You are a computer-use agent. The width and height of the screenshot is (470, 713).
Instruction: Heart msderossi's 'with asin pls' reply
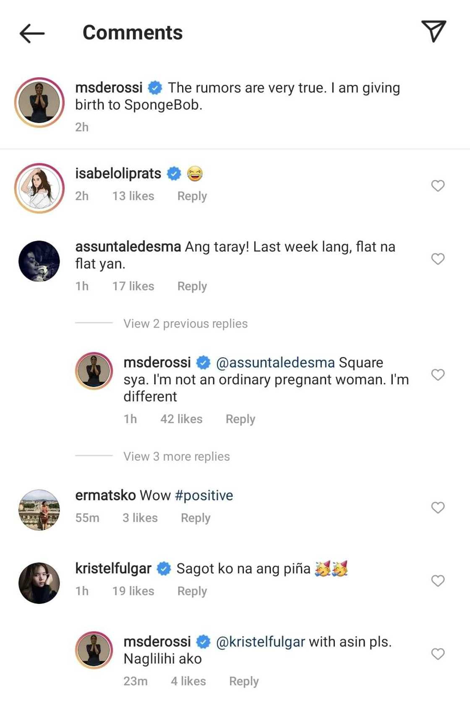pos(438,654)
